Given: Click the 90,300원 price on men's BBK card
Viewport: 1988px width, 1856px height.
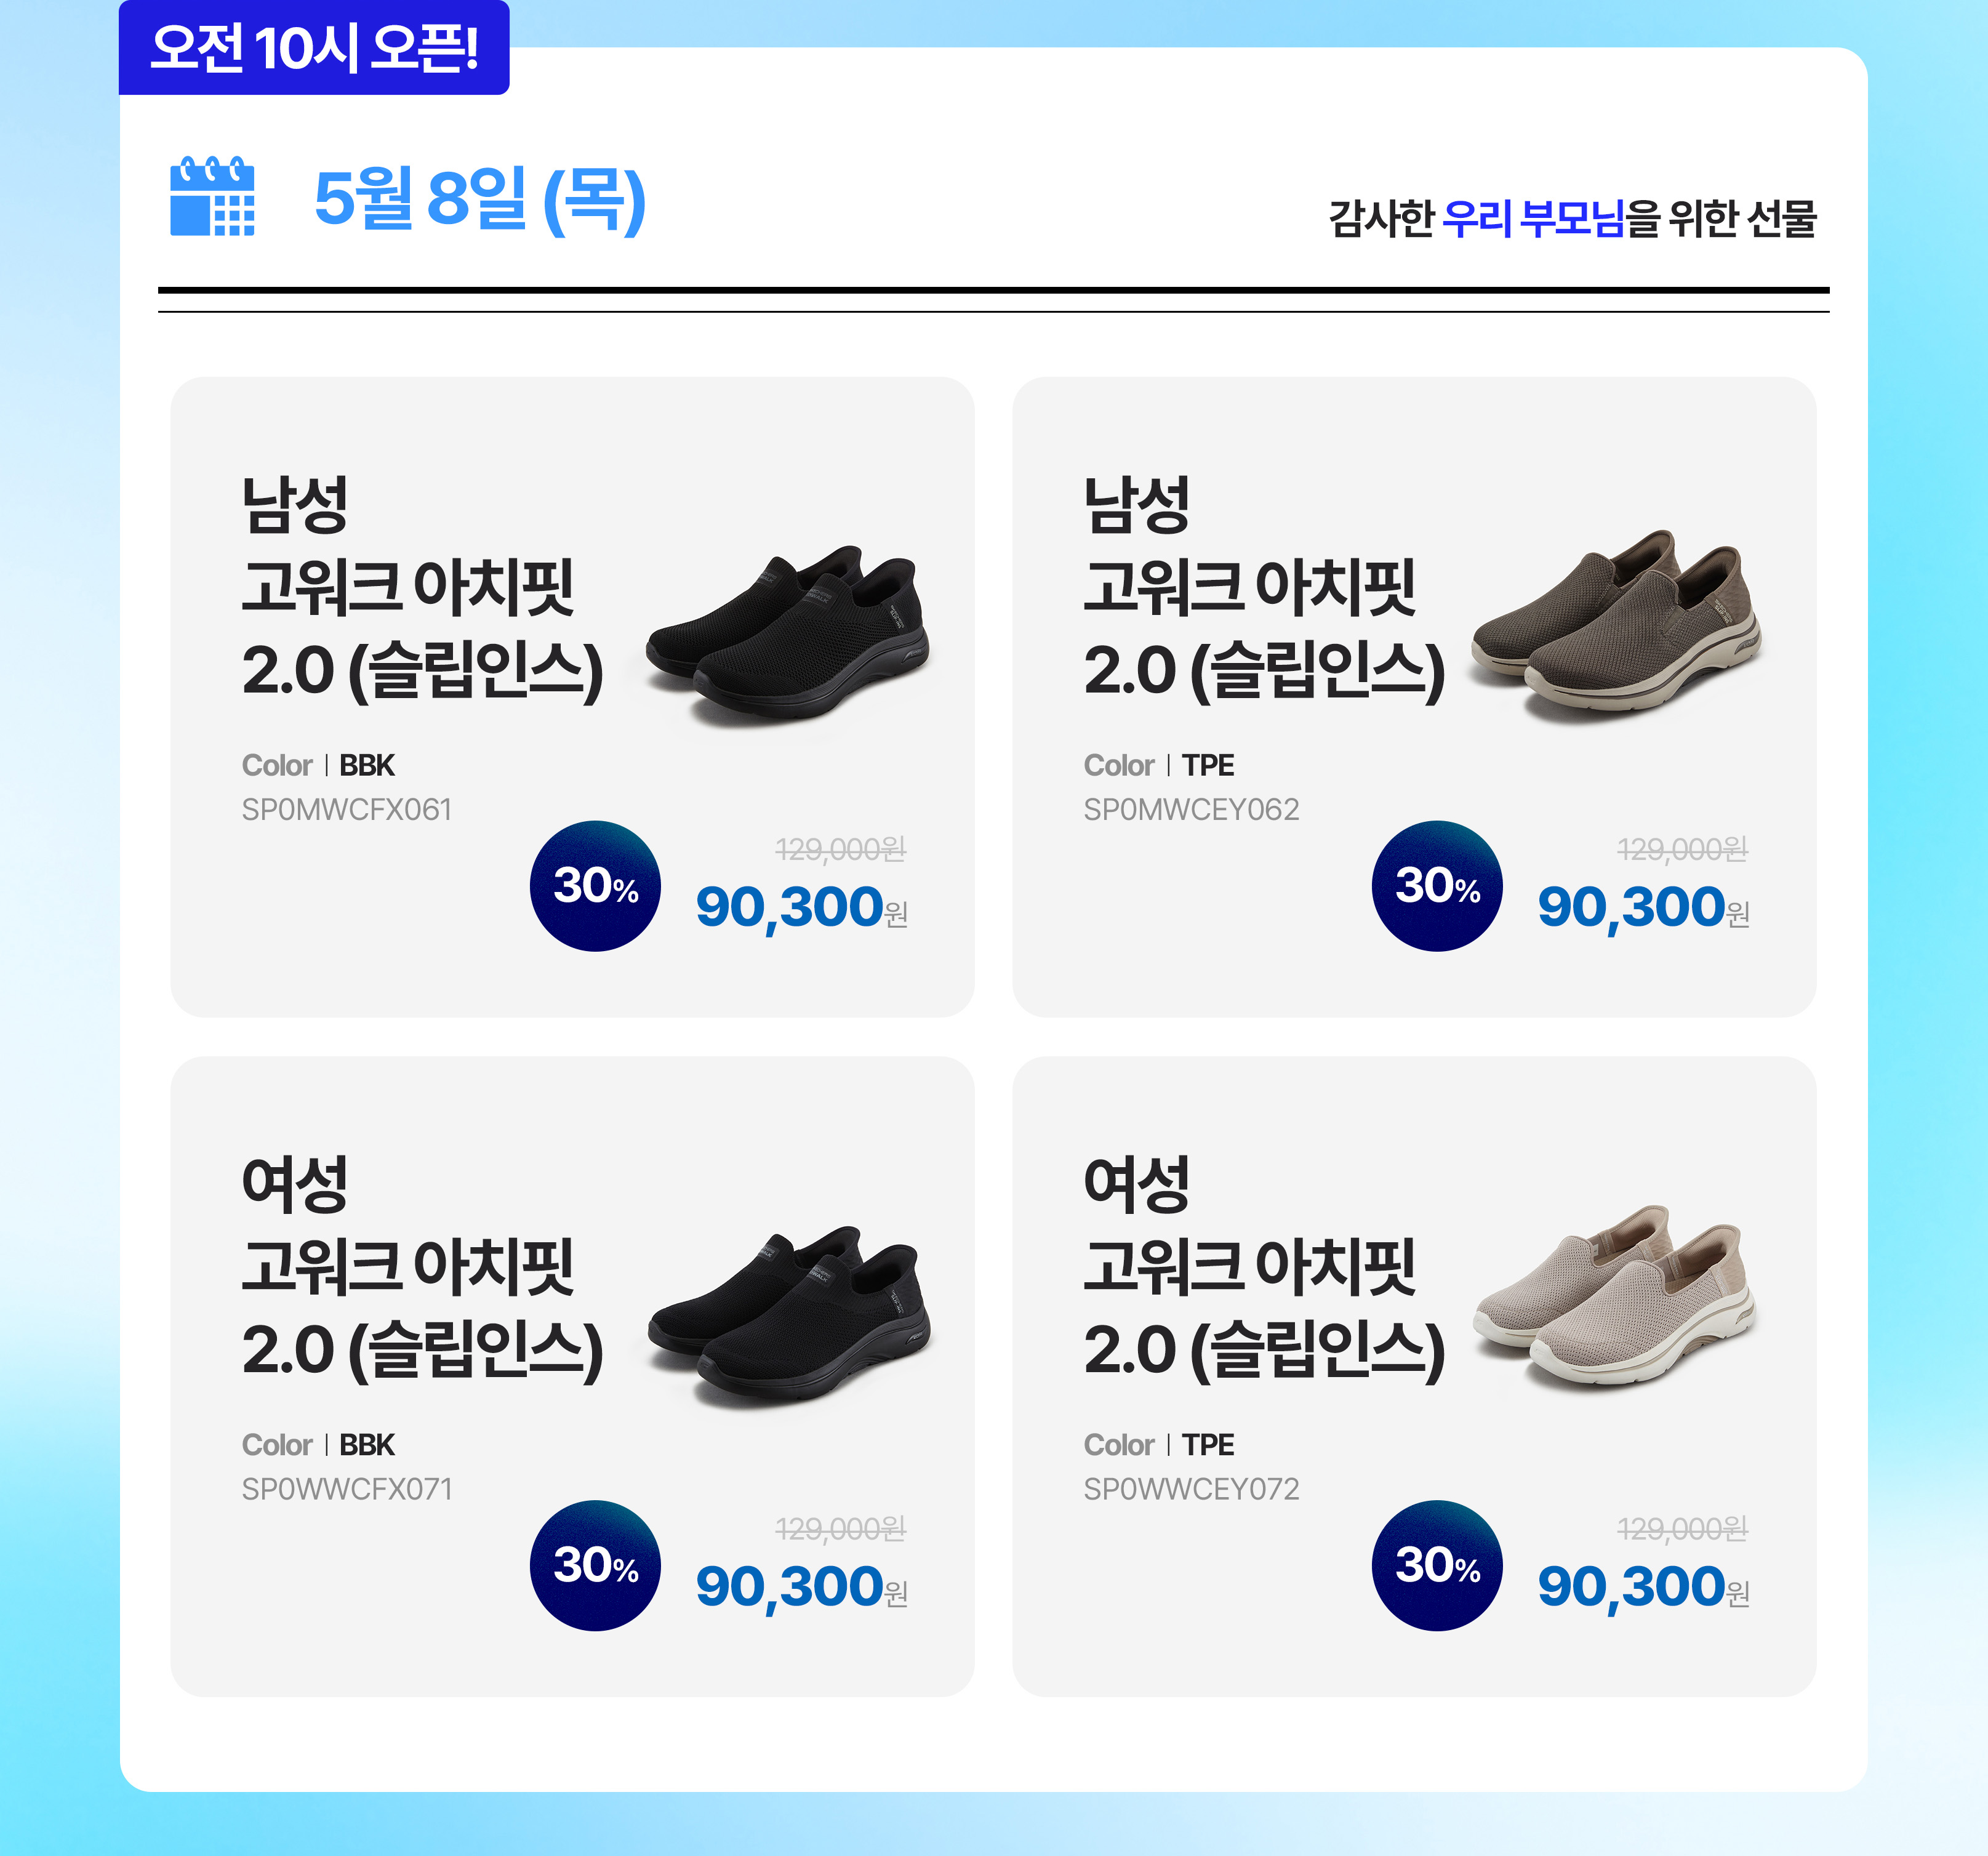Looking at the screenshot, I should pyautogui.click(x=801, y=907).
